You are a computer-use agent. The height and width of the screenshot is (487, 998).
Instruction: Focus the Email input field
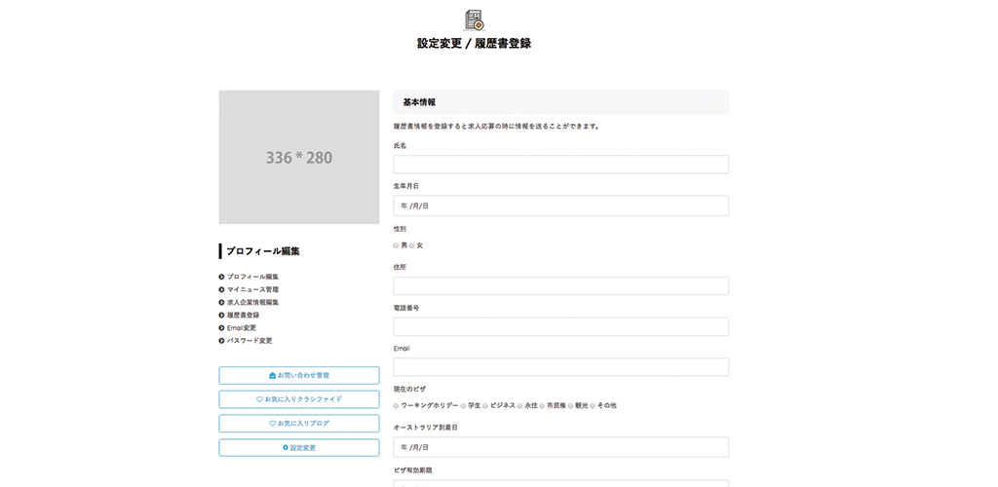coord(560,367)
